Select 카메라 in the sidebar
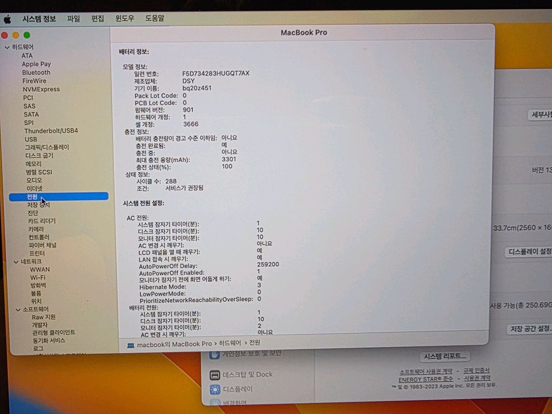The image size is (552, 414). 36,229
